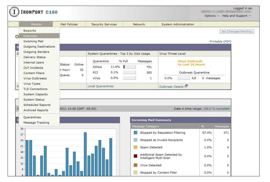This screenshot has height=182, width=270.
Task: Click the Local Quarantines link
Action: coord(100,86)
